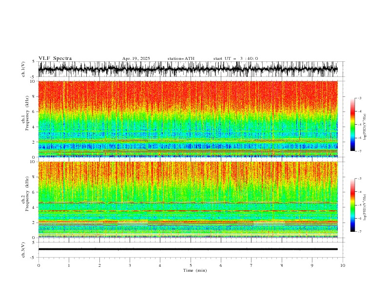Click the ch.1 color bar log(PSD) label
This screenshot has height=298, width=386.
coord(365,127)
